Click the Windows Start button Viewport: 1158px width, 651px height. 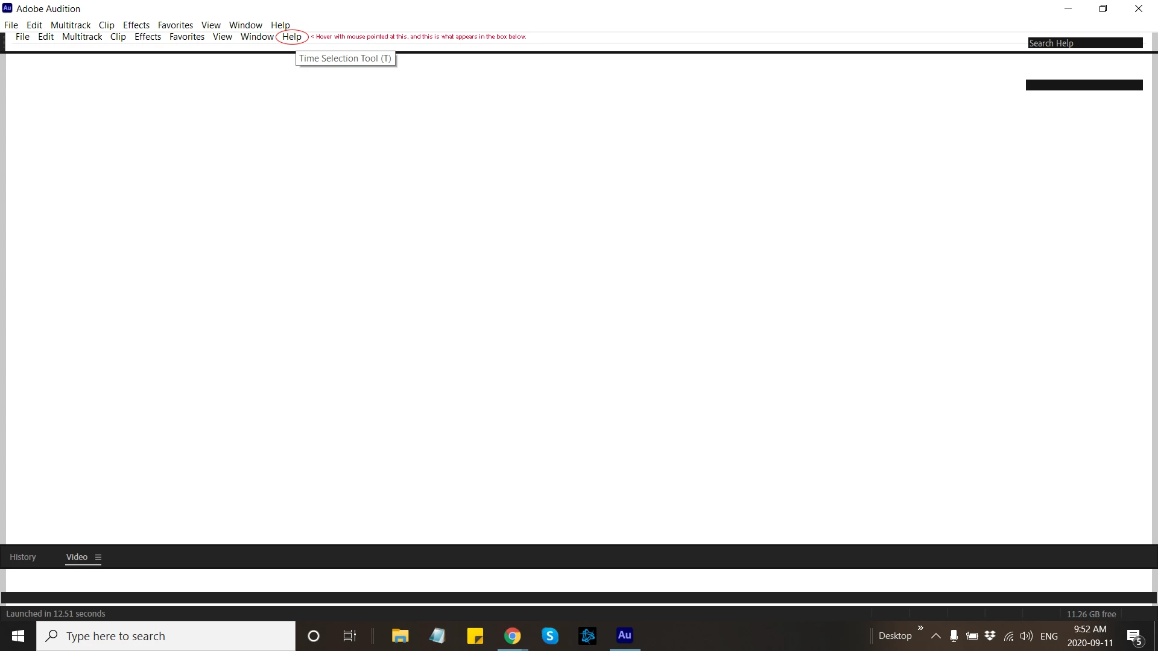(18, 636)
